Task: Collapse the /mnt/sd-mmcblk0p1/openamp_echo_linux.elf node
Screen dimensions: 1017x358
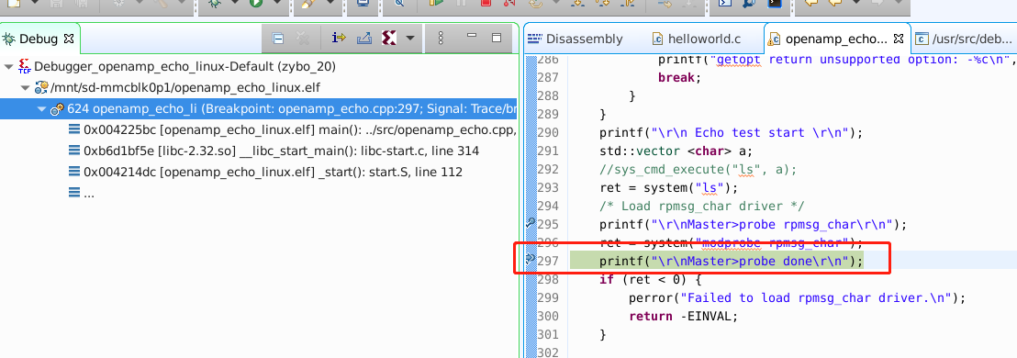Action: (25, 87)
